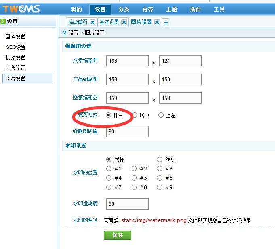275x249 pixels.
Task: Set watermark position to #5
Action: [x=134, y=178]
